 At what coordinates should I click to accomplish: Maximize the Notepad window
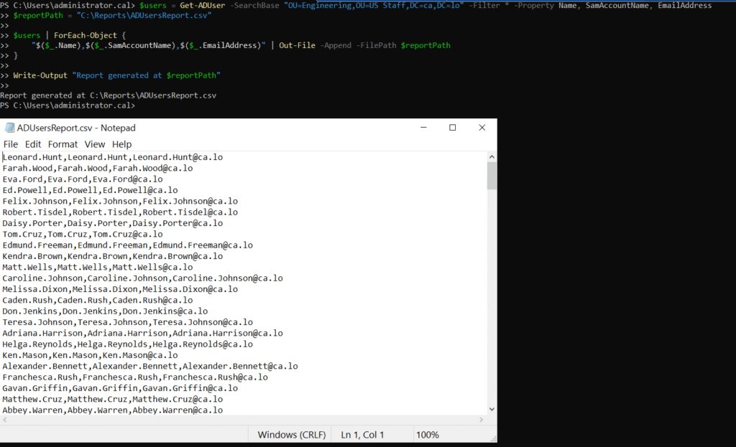453,128
